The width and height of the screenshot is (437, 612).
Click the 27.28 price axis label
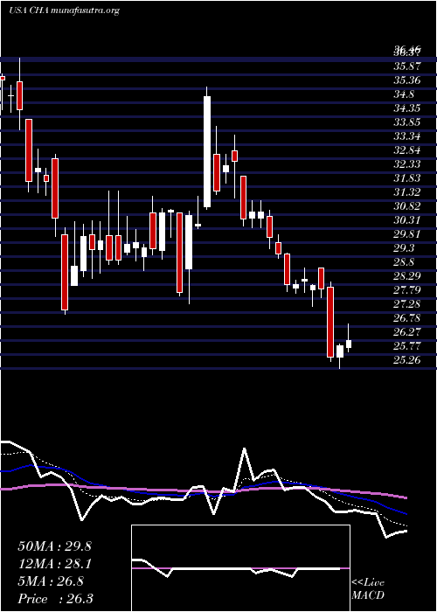coord(407,304)
